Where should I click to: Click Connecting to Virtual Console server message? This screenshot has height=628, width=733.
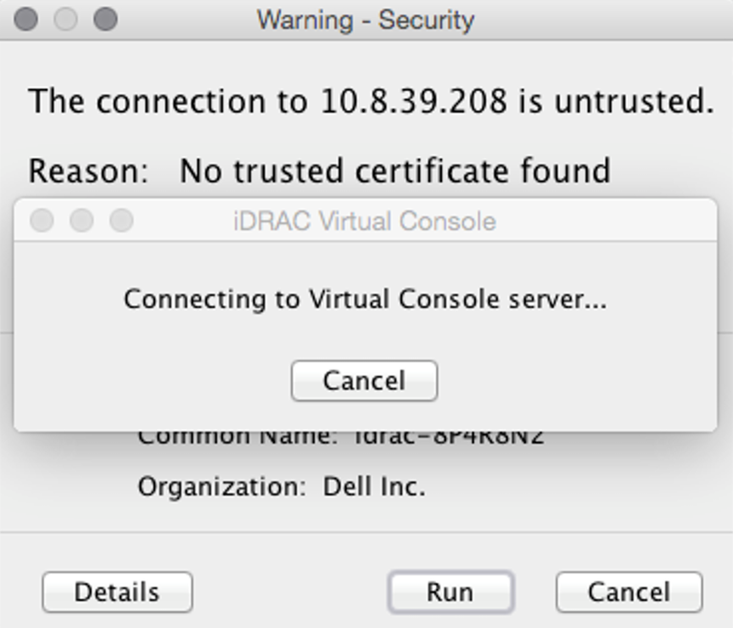(363, 299)
